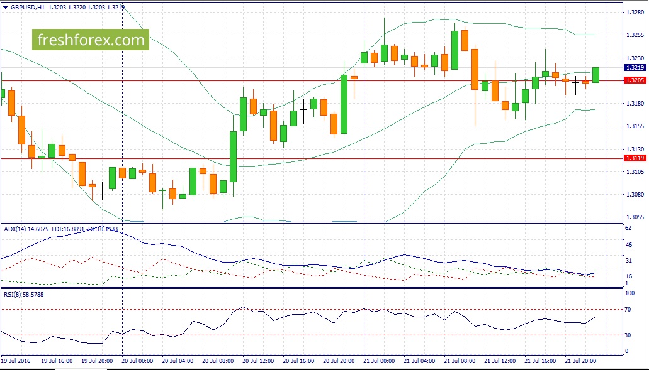Select the blue 1.3219 current price label
The height and width of the screenshot is (370, 649).
(634, 68)
